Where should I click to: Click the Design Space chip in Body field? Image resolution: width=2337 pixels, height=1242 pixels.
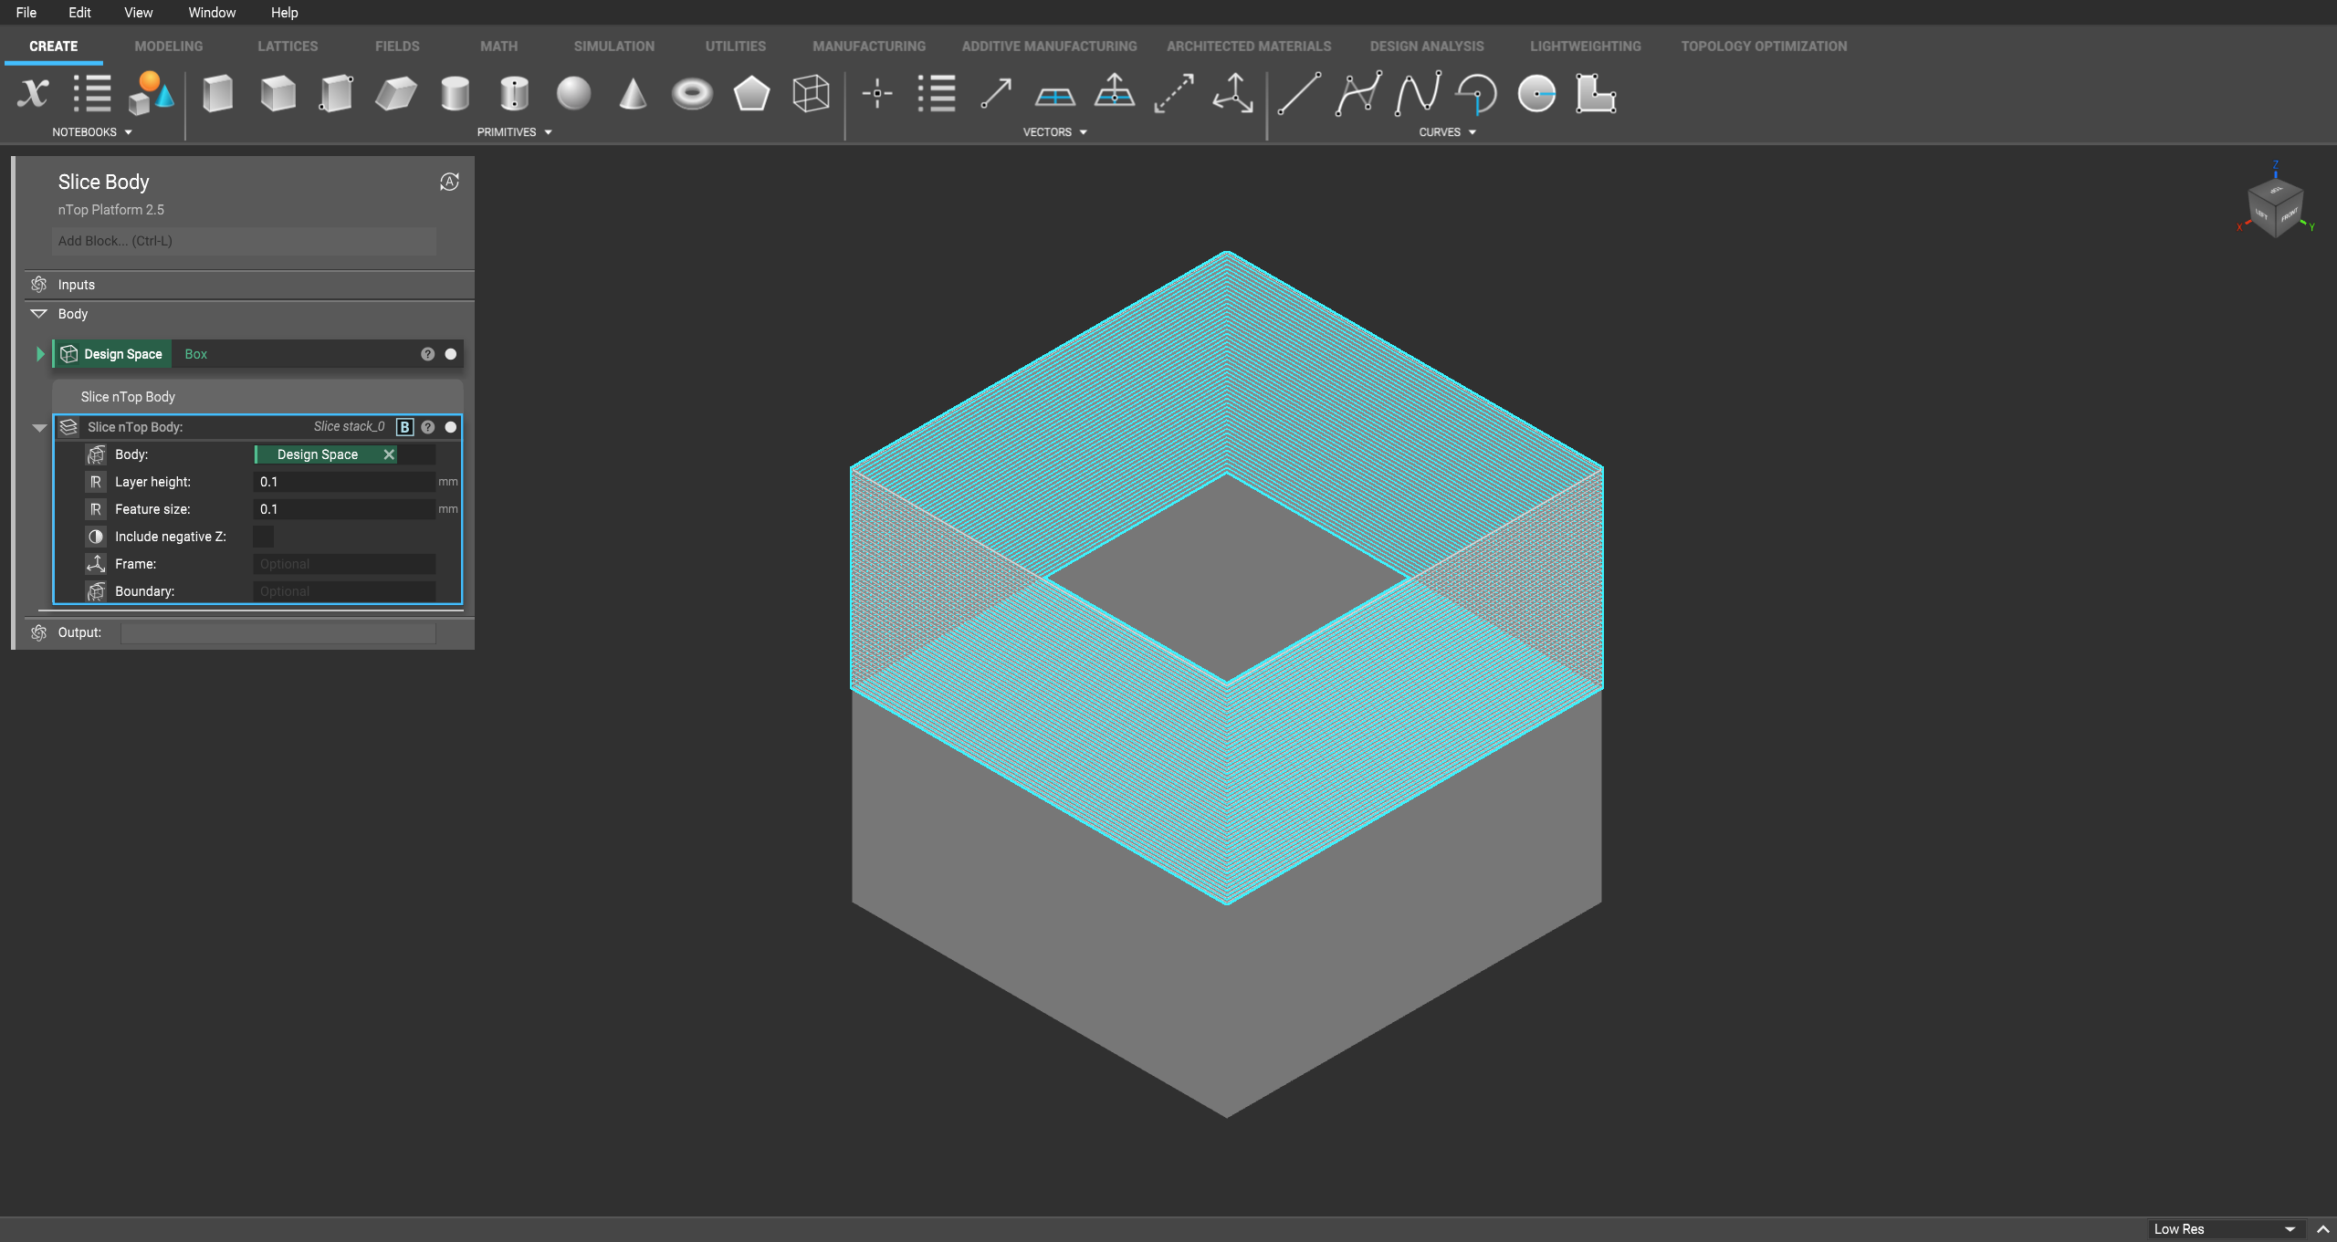click(318, 454)
